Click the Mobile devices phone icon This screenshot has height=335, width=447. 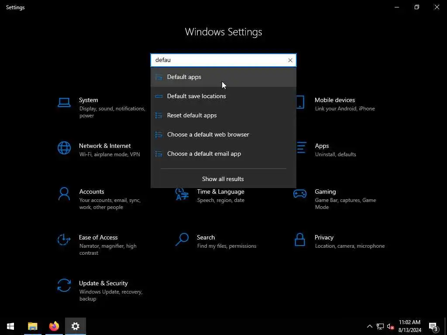pos(300,102)
